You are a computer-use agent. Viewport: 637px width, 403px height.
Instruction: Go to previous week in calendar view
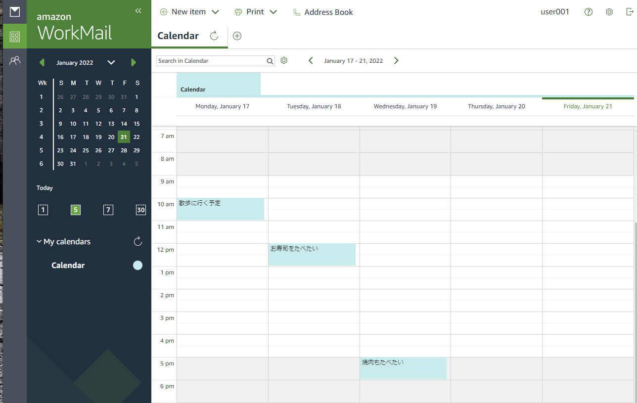(x=311, y=61)
